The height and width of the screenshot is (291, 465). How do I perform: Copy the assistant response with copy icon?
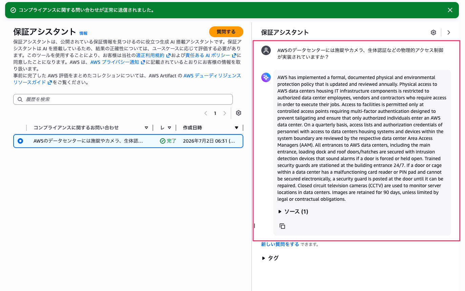[282, 226]
